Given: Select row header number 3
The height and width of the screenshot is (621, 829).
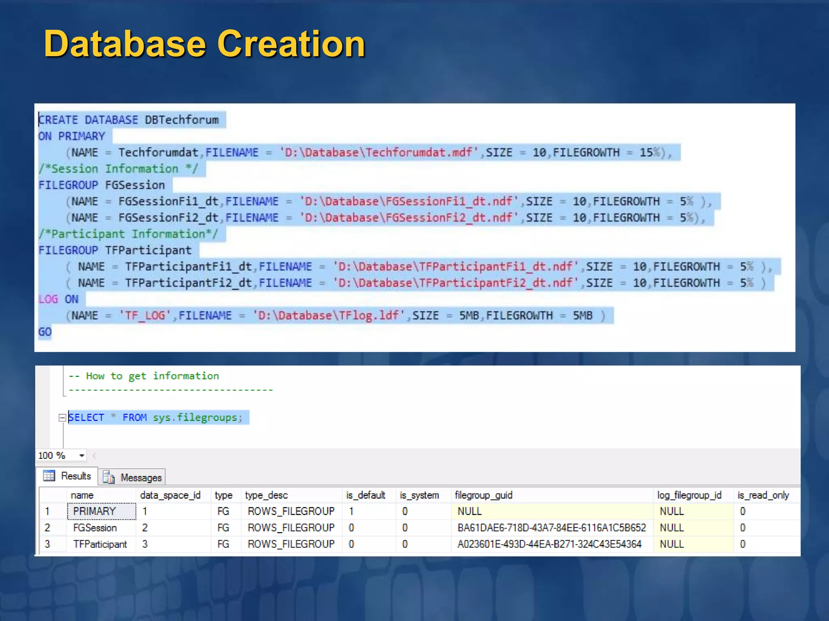Looking at the screenshot, I should click(x=53, y=544).
